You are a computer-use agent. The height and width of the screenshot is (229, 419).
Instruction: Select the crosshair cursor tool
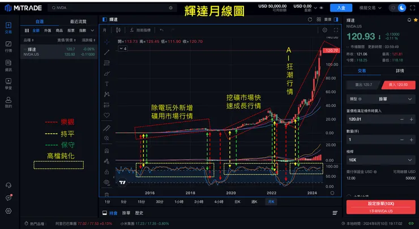tap(106, 42)
